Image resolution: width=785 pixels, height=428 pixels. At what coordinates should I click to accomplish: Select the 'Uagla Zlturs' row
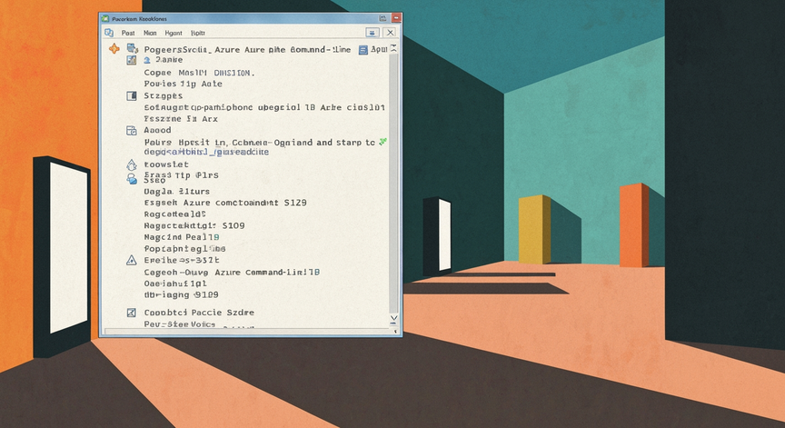click(x=177, y=191)
